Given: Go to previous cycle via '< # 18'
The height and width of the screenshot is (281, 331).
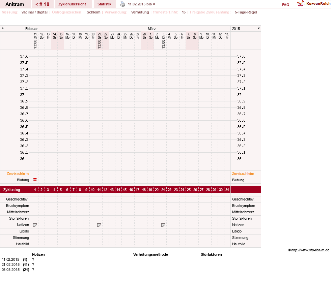Looking at the screenshot, I should tap(42, 4).
